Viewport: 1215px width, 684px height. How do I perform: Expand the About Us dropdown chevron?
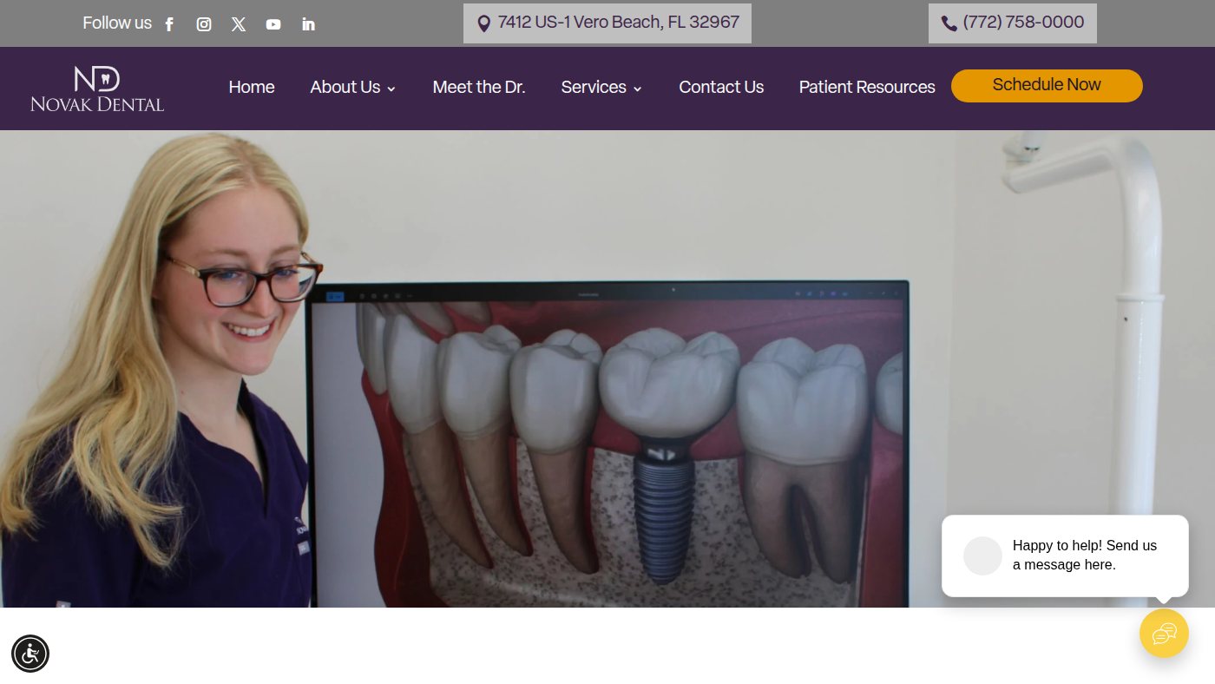391,89
